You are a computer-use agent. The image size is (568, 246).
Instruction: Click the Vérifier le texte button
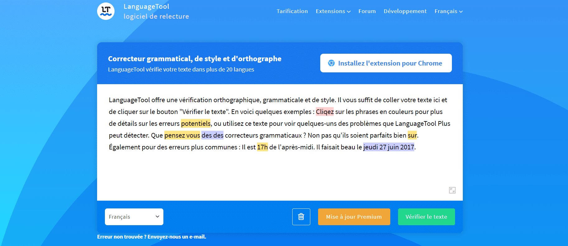pos(426,217)
